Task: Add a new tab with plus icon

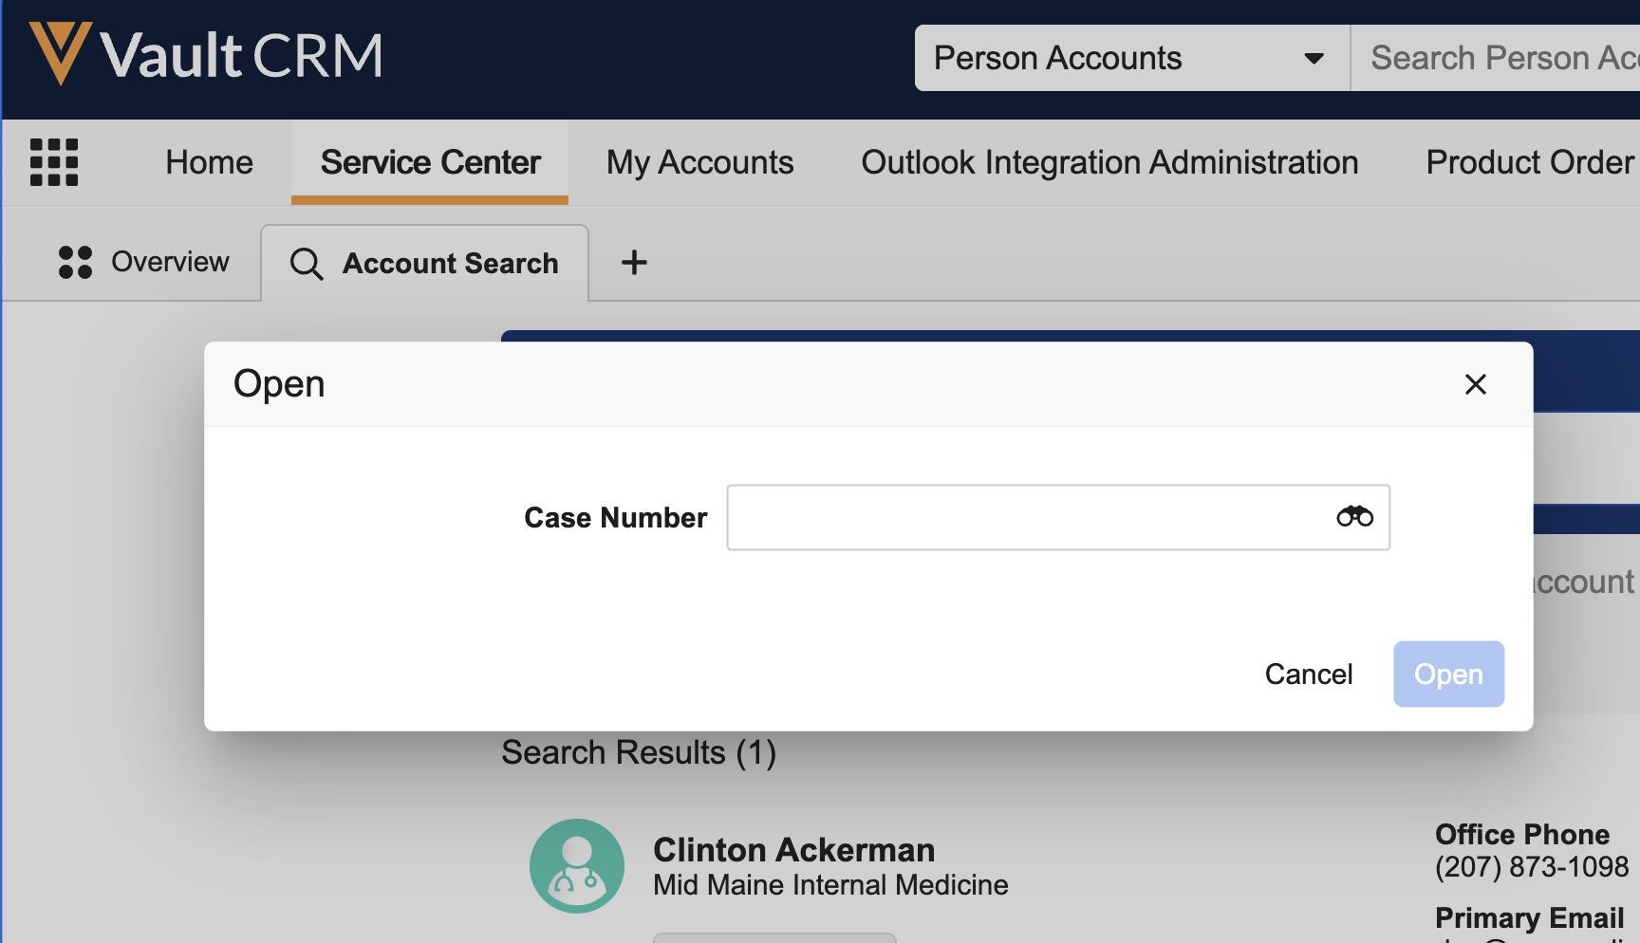Action: [634, 262]
